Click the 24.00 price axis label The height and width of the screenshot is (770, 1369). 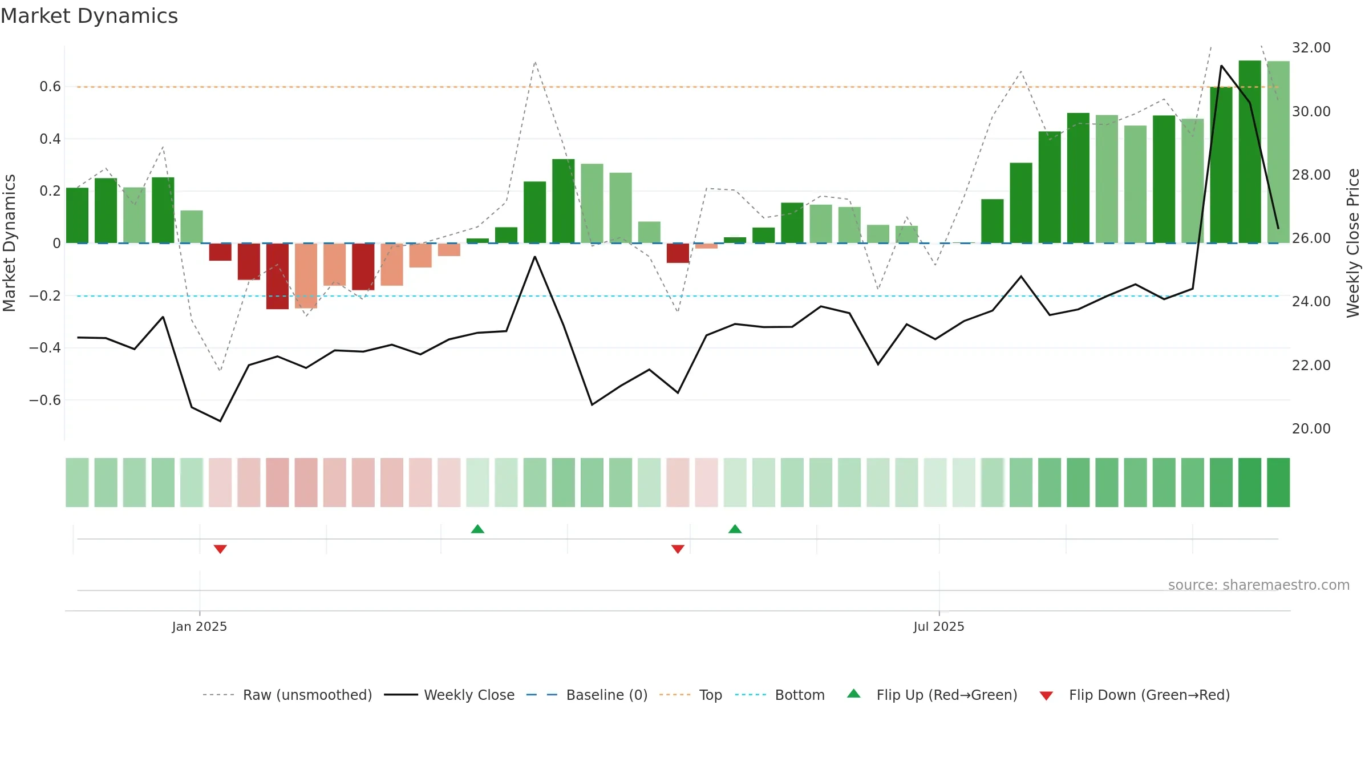[x=1311, y=301]
